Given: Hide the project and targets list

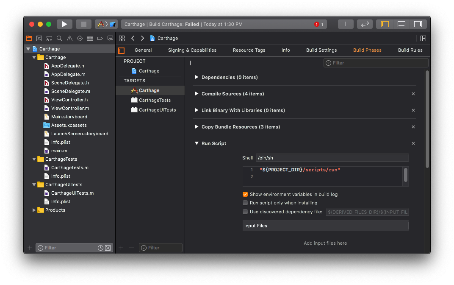Looking at the screenshot, I should [121, 51].
